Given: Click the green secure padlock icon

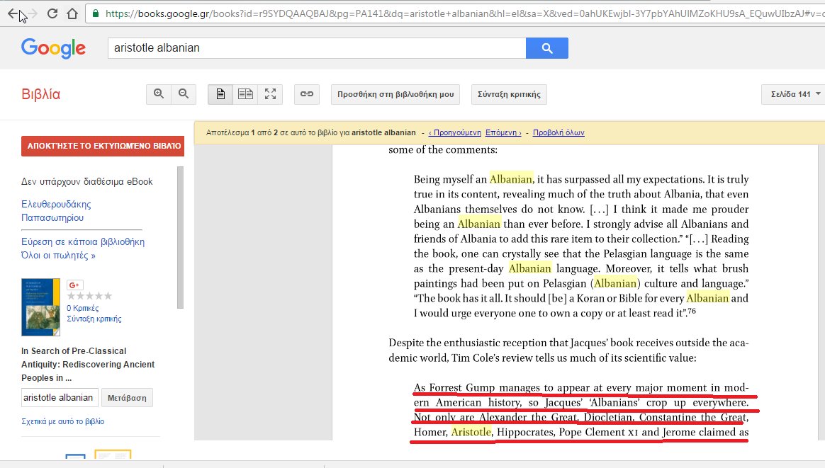Looking at the screenshot, I should pos(96,13).
